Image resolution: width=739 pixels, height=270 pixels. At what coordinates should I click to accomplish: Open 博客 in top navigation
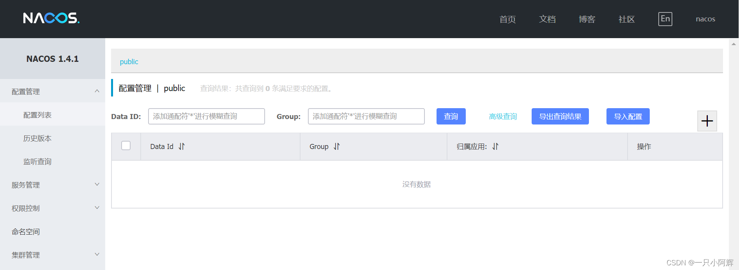pos(587,19)
